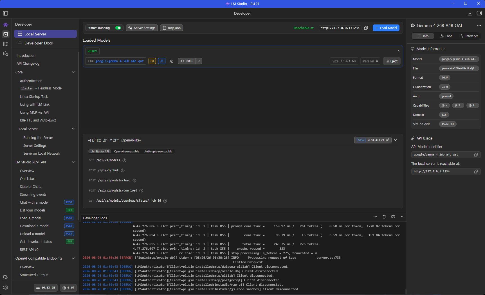Open app settings gear icon
Image resolution: width=485 pixels, height=295 pixels.
pos(6,287)
